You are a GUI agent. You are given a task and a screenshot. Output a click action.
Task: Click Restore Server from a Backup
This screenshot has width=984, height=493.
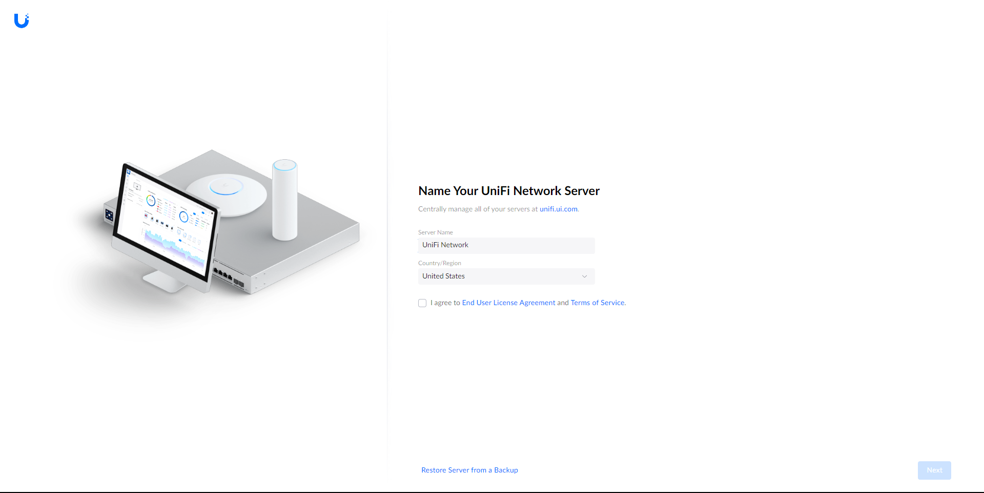(469, 470)
